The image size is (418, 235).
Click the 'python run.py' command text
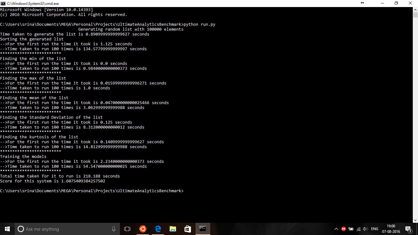pyautogui.click(x=200, y=24)
